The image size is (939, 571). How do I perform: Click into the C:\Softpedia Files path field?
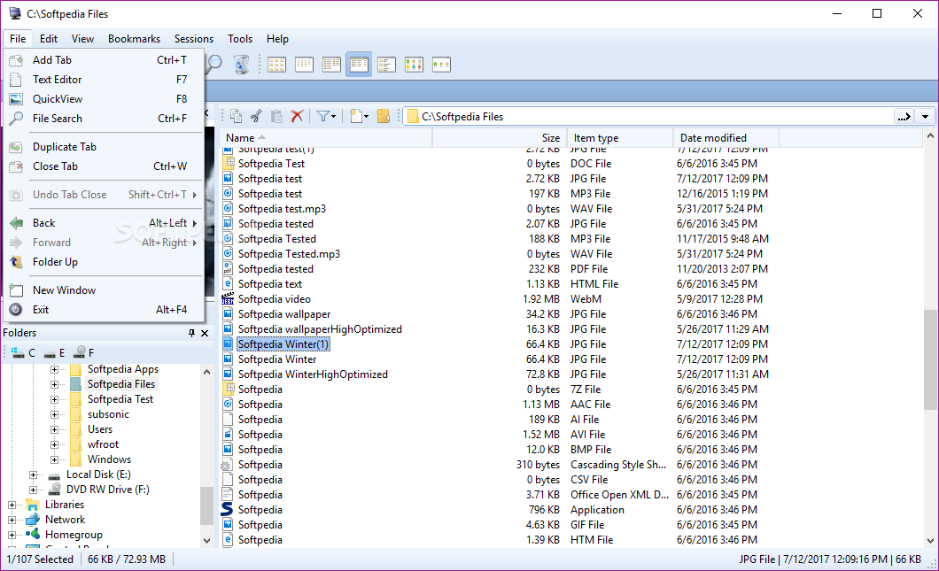649,117
